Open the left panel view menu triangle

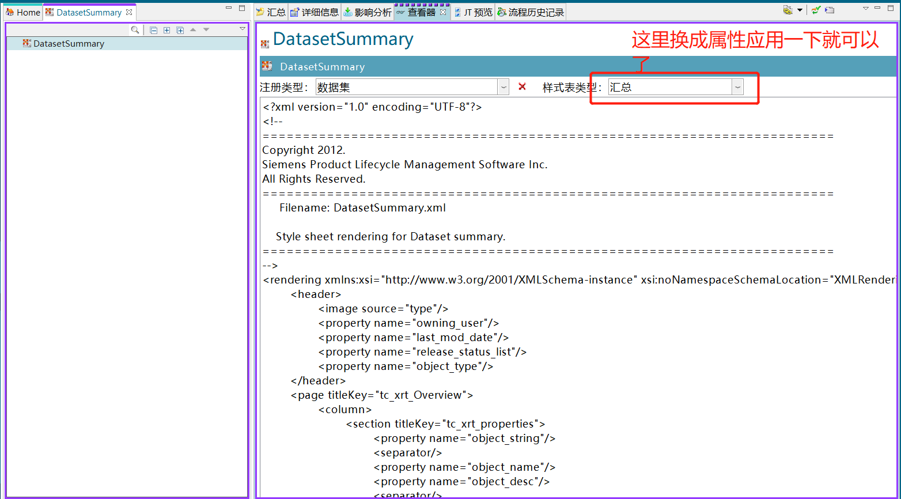(243, 29)
